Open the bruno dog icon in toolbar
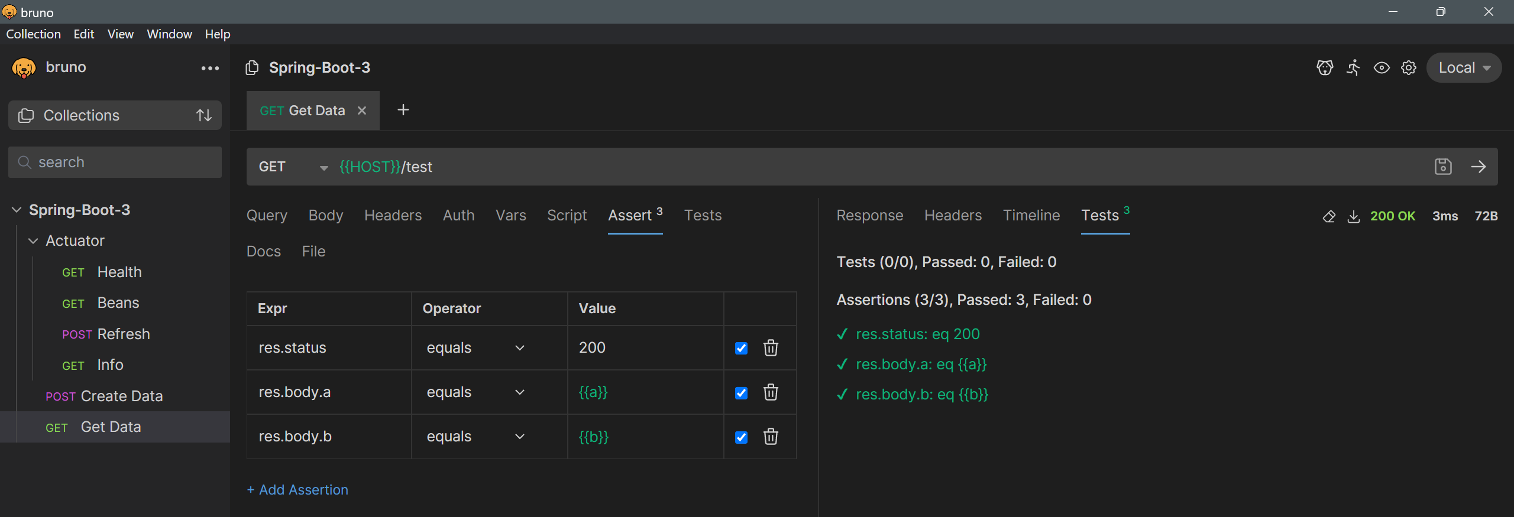The width and height of the screenshot is (1514, 517). click(x=1325, y=68)
